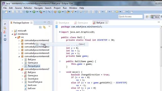Switch to the Game.java editor tab

tap(81, 23)
